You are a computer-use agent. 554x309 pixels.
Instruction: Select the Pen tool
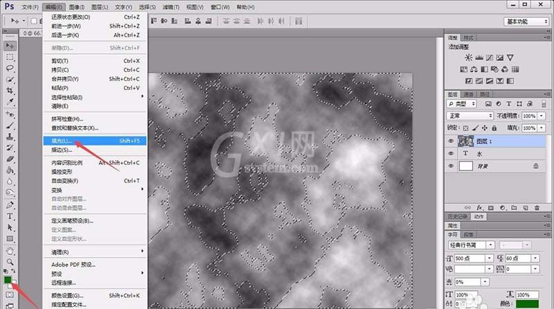point(10,205)
